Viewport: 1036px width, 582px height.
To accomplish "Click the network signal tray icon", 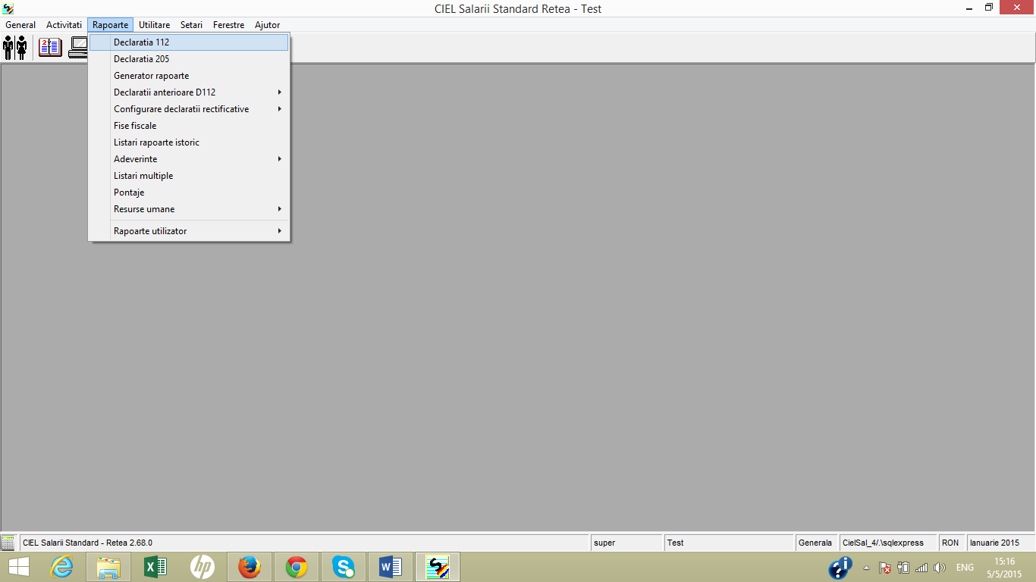I will pos(921,568).
